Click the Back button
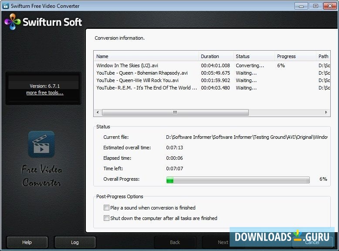The image size is (339, 251). point(175,242)
